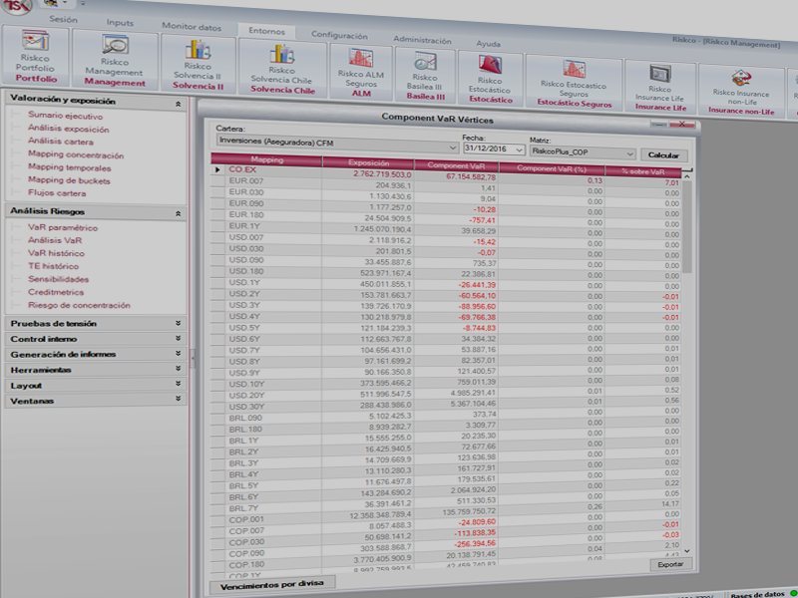Screen dimensions: 798x598
Task: Open Análisis cartera in the sidebar
Action: [61, 142]
